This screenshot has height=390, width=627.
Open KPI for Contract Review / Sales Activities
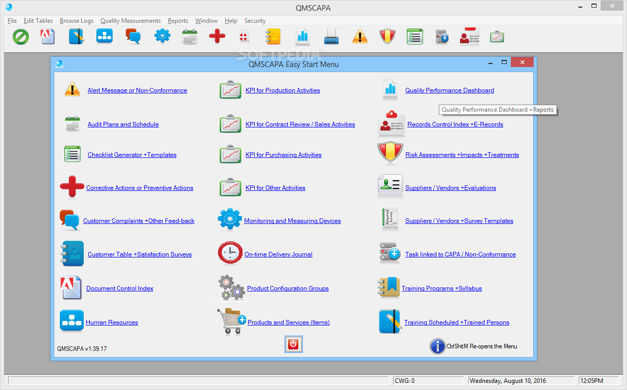[x=300, y=124]
